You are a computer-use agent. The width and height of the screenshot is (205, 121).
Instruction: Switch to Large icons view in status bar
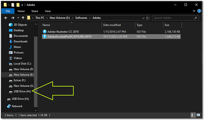pos(198,115)
